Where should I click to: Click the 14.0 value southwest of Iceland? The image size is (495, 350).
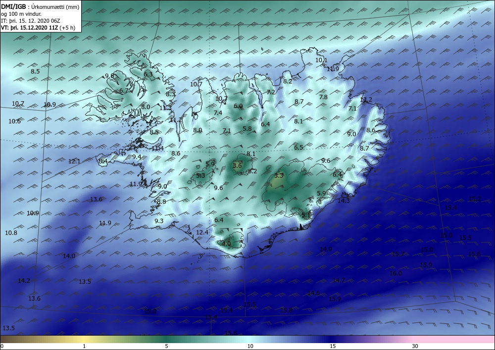69,256
